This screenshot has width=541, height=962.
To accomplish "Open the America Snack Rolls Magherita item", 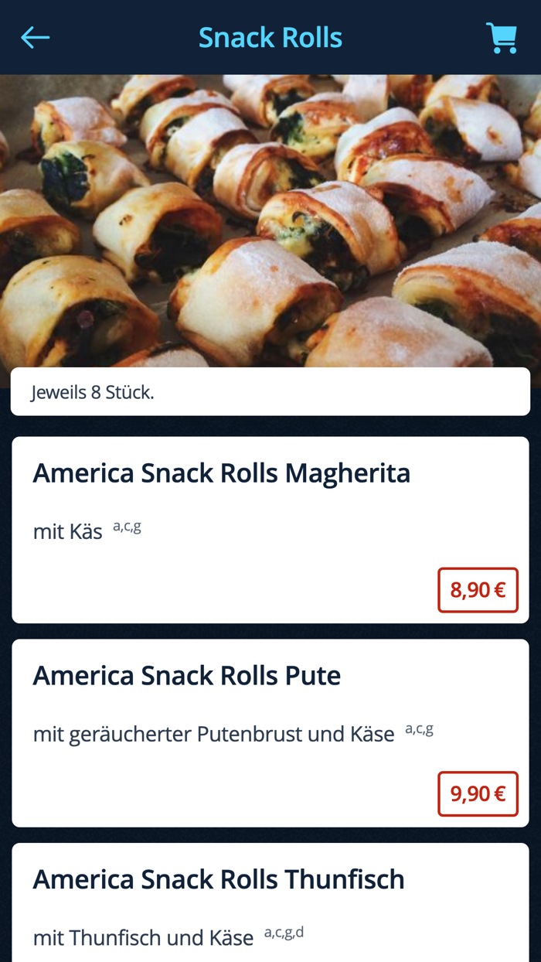I will 222,472.
